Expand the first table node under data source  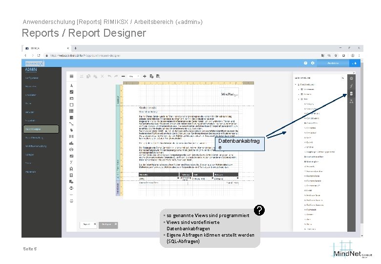[x=299, y=89]
